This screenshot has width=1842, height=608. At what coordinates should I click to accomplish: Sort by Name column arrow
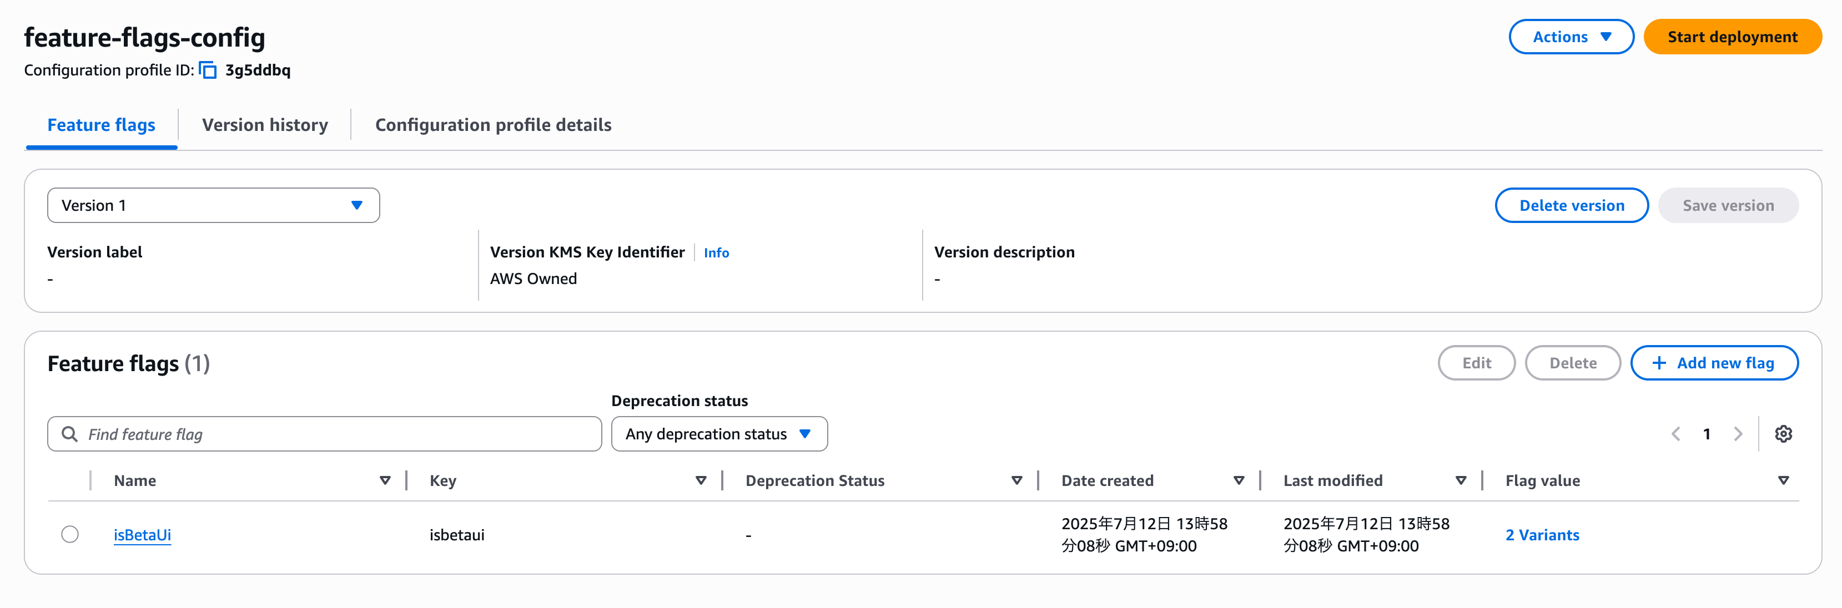tap(385, 481)
